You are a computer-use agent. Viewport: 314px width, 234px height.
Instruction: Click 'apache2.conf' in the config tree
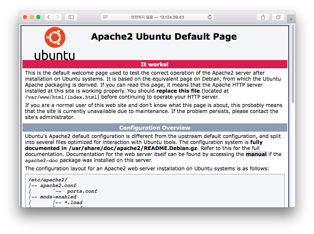[58, 186]
